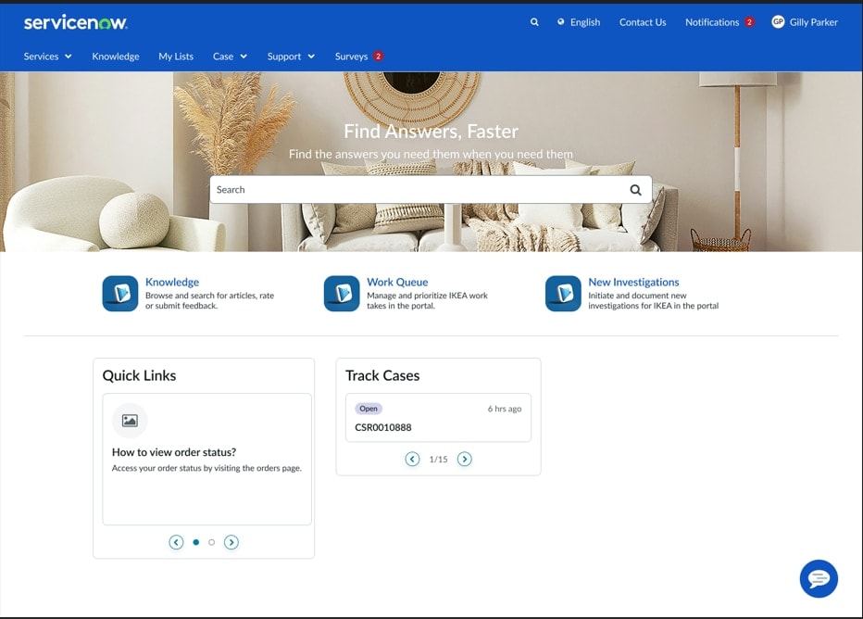This screenshot has height=619, width=863.
Task: Open the header search magnifier icon
Action: coord(534,22)
